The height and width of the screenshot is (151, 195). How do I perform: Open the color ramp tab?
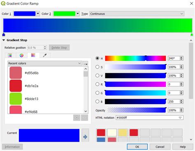[10, 56]
